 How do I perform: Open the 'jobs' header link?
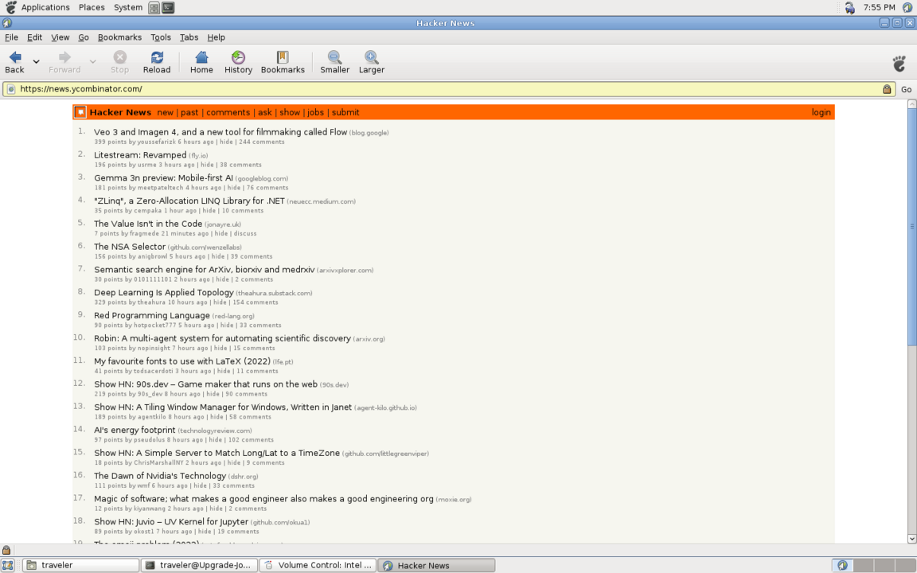(315, 112)
